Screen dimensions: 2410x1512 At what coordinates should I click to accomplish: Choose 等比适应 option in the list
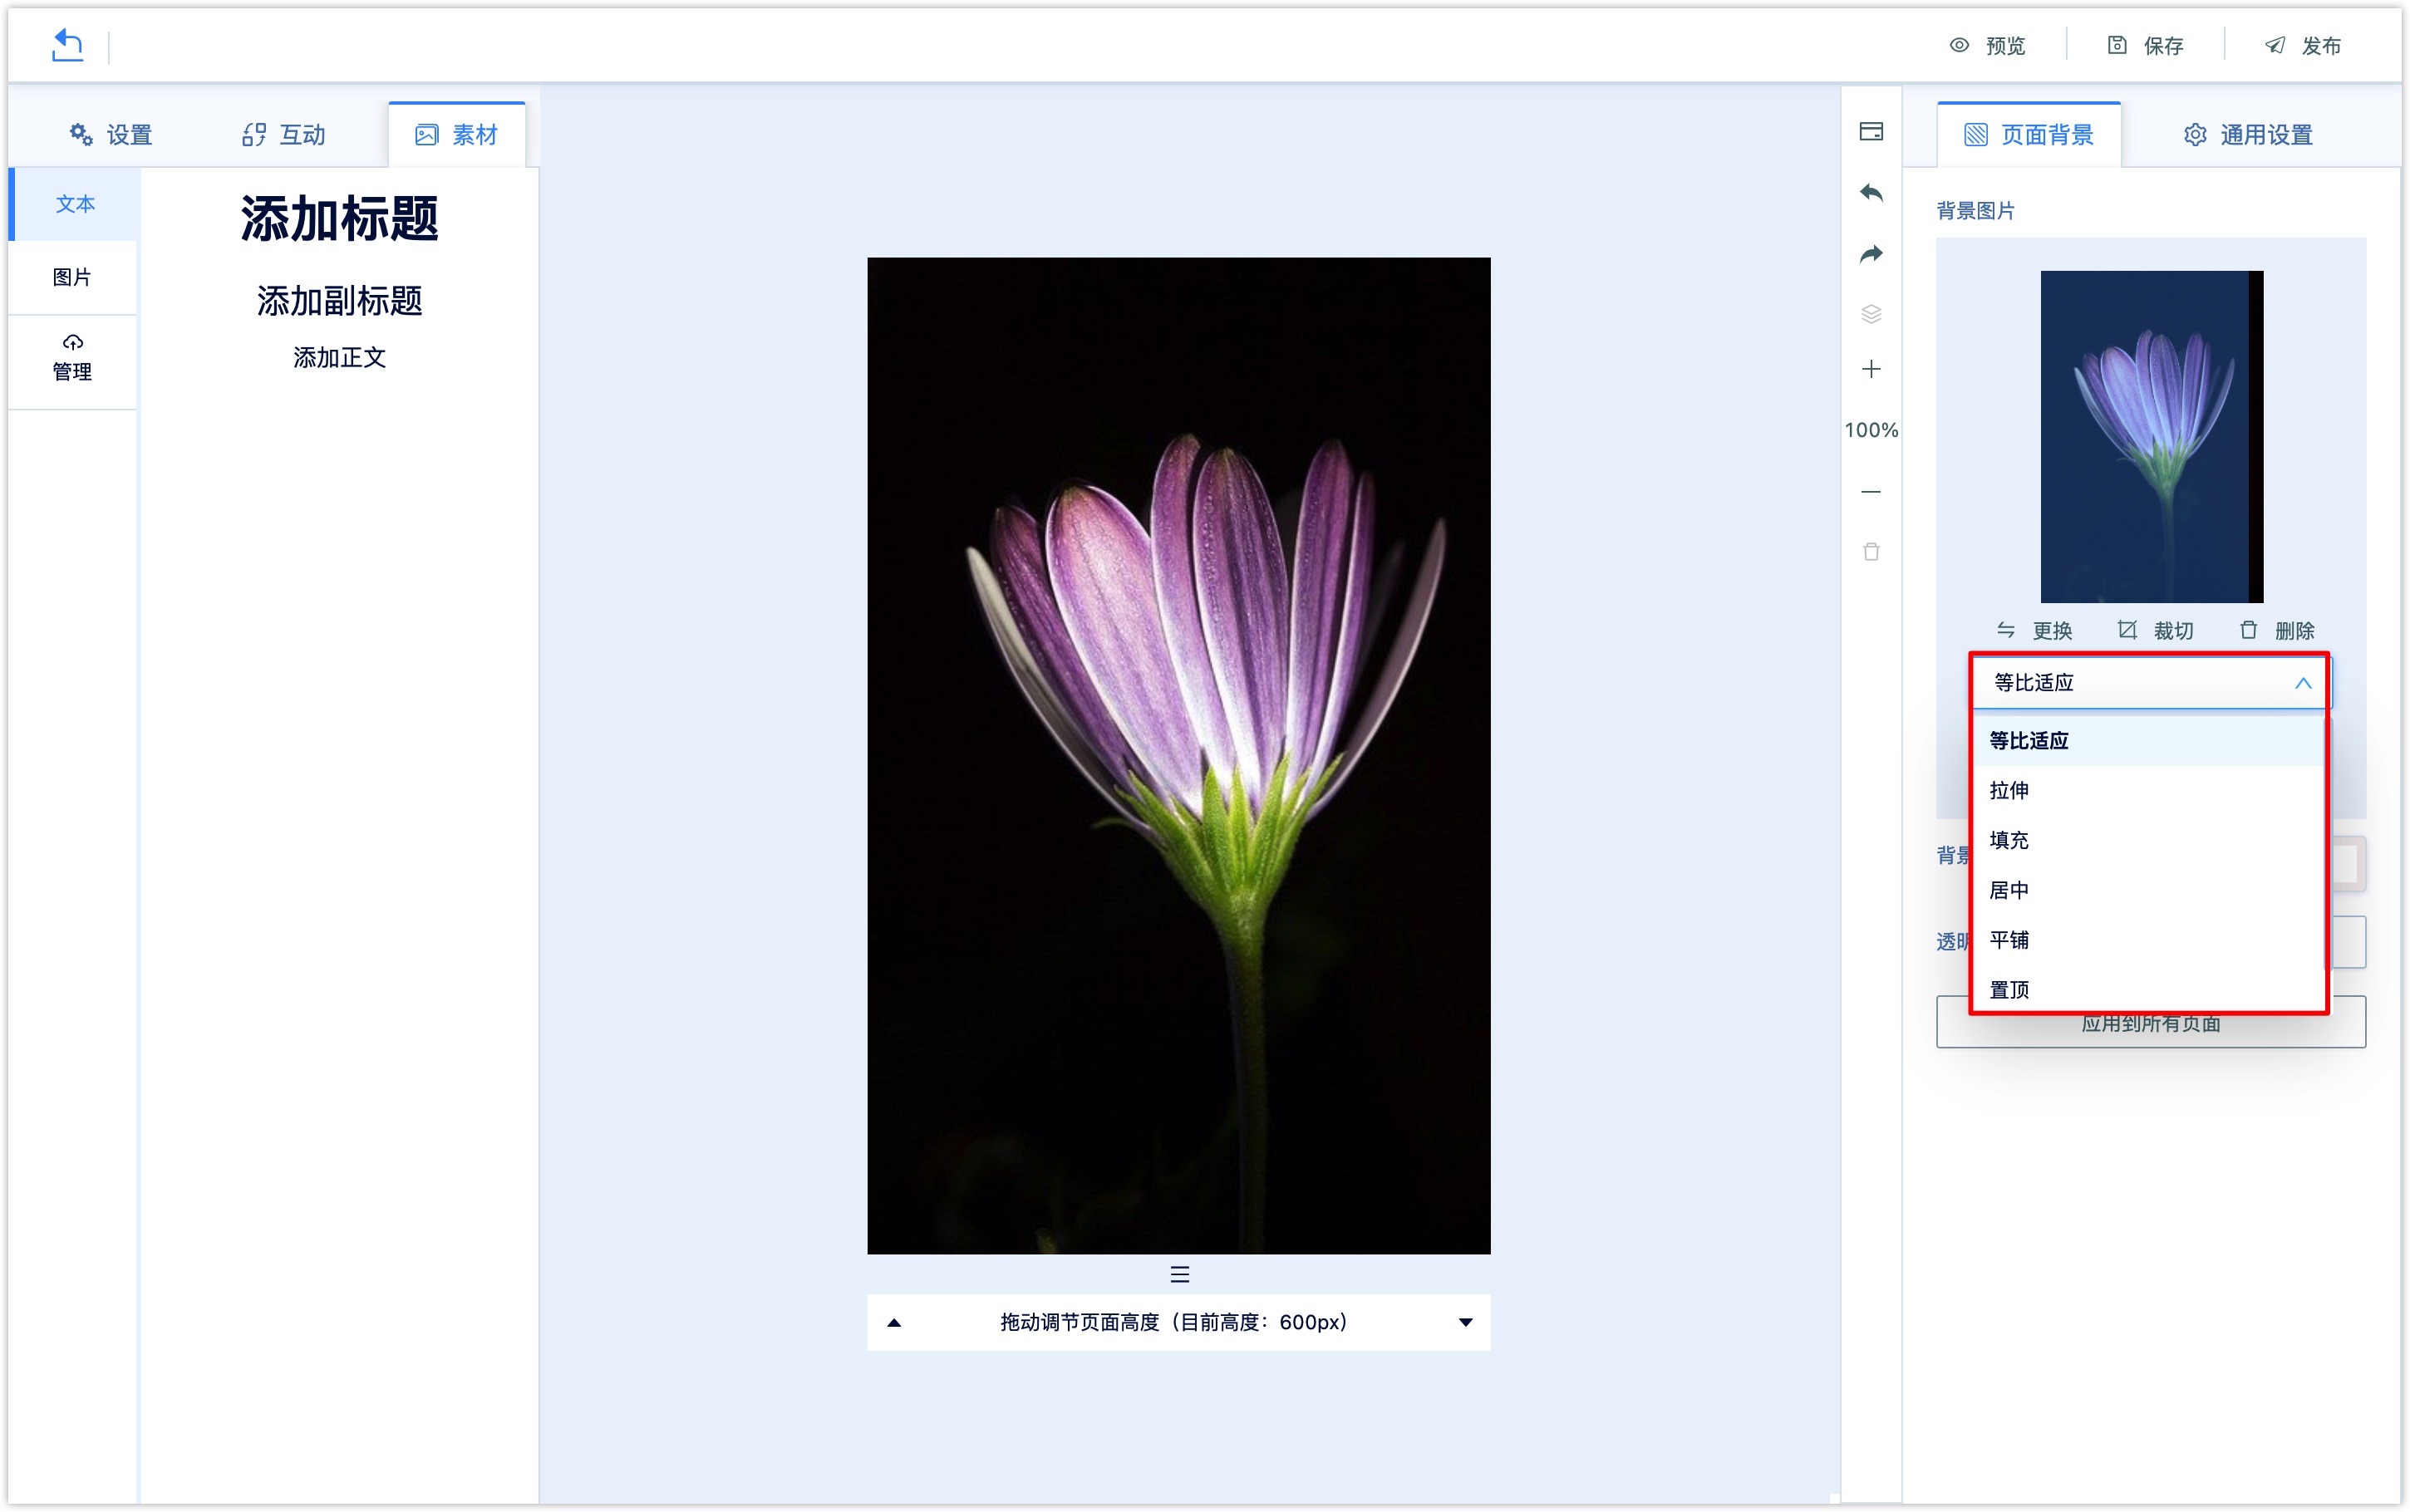(2148, 741)
